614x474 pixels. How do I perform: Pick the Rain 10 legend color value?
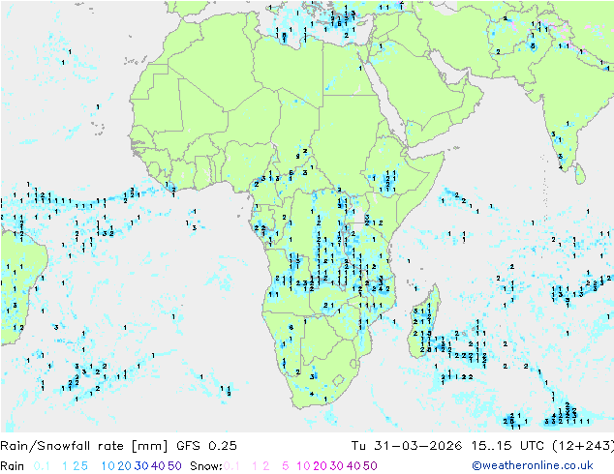tap(108, 466)
